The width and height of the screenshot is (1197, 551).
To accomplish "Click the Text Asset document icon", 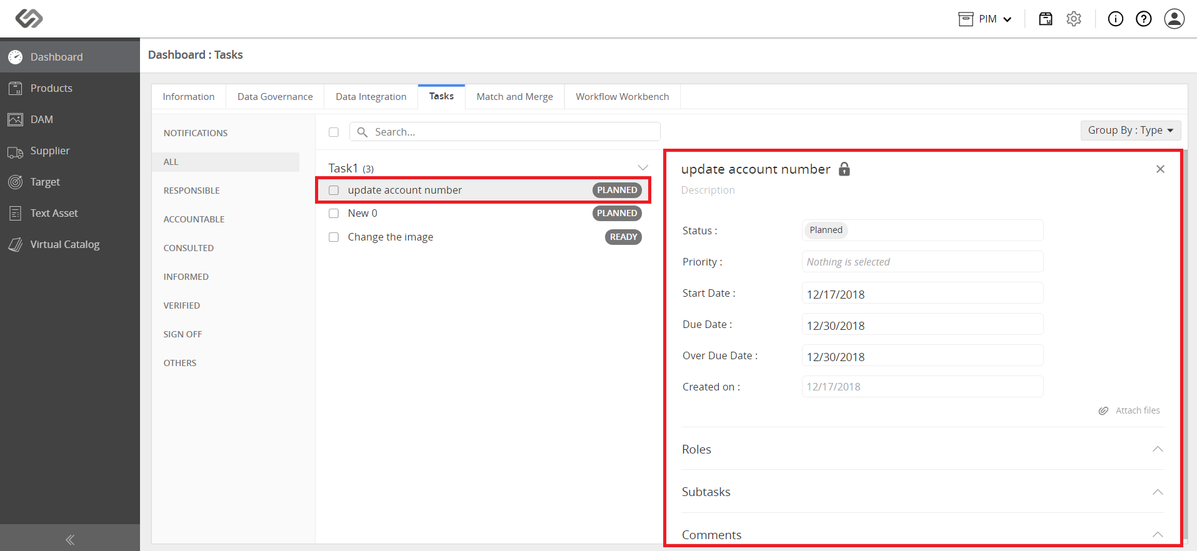I will (x=16, y=213).
